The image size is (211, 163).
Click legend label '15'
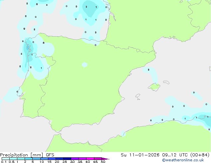(49, 162)
